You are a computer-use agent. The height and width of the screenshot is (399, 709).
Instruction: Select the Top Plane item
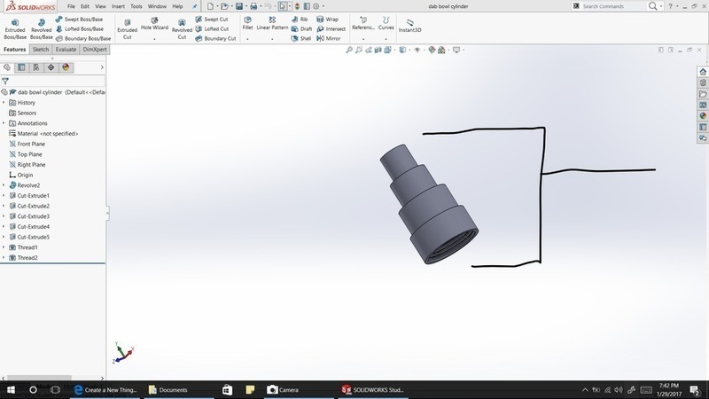pyautogui.click(x=26, y=154)
